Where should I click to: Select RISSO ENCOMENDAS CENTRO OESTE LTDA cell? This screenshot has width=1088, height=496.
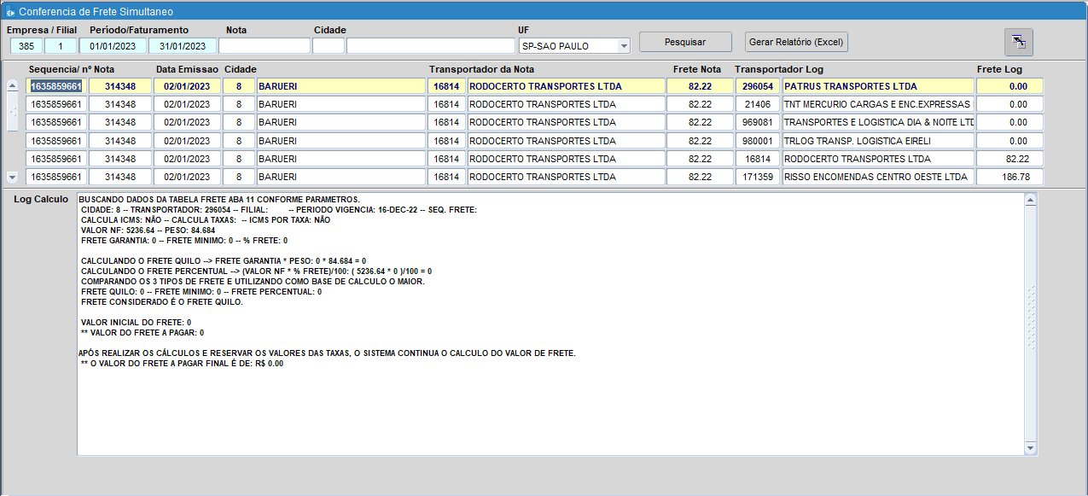point(877,177)
